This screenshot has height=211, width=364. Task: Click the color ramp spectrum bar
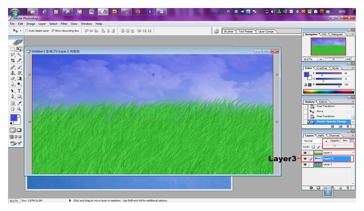pos(329,91)
